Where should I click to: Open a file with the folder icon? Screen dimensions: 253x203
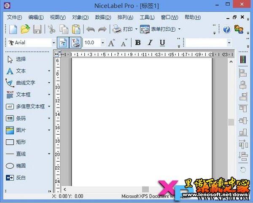[25, 29]
